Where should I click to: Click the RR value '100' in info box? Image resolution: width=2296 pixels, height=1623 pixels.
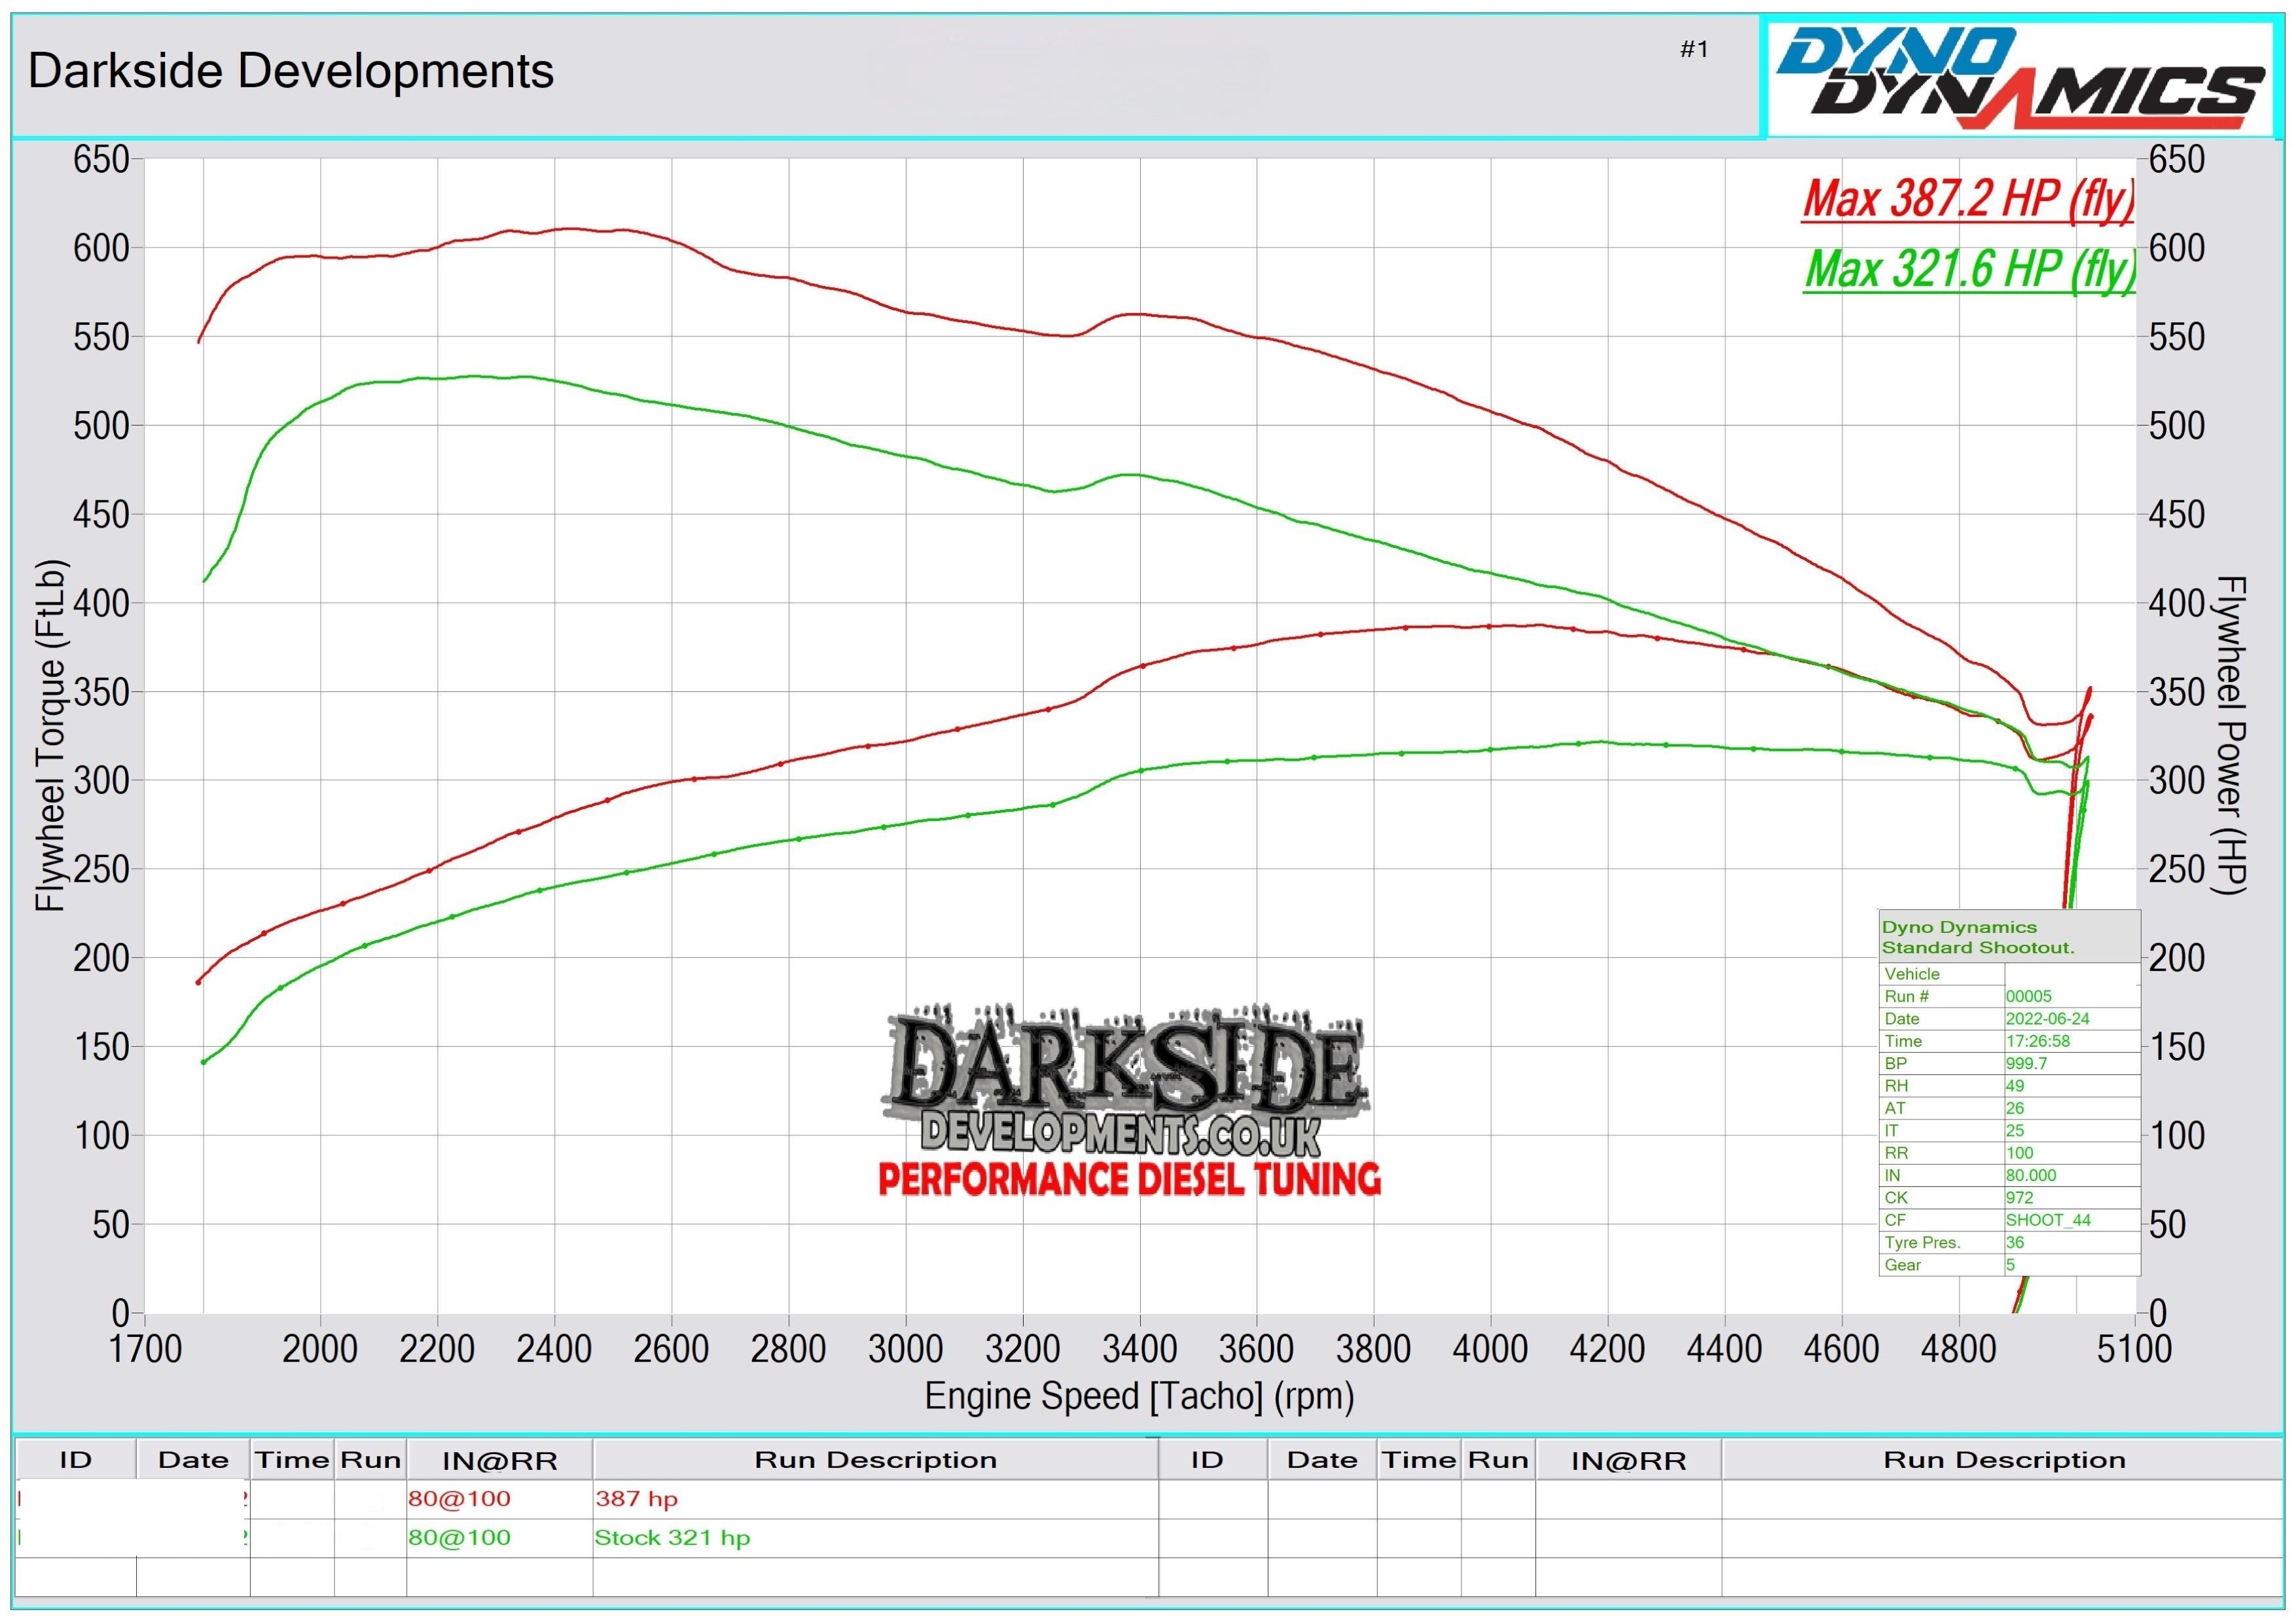[x=2019, y=1152]
